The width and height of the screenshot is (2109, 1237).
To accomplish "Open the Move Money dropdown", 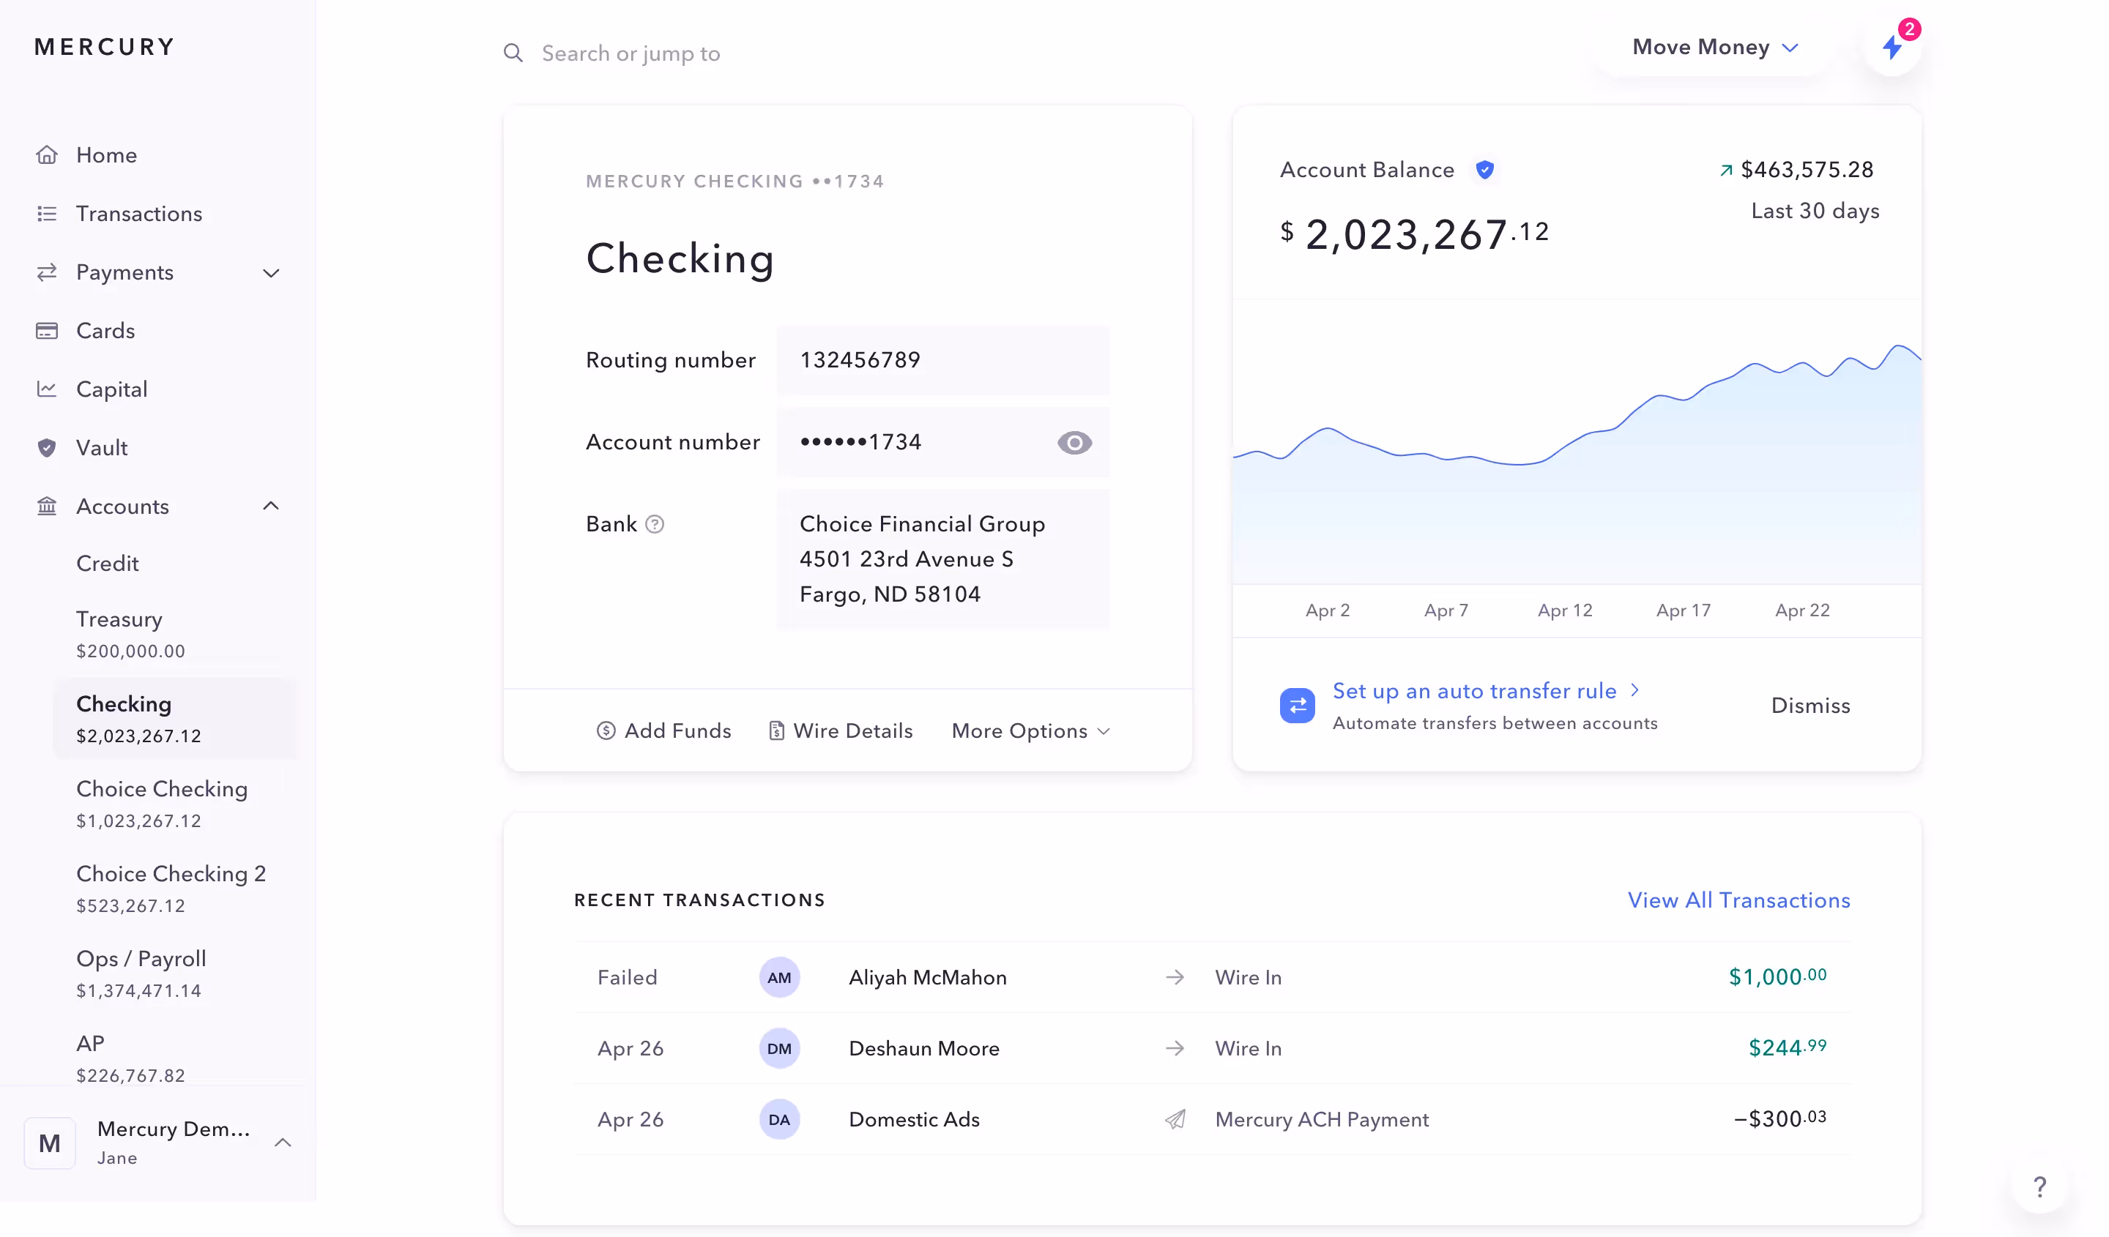I will (x=1714, y=48).
